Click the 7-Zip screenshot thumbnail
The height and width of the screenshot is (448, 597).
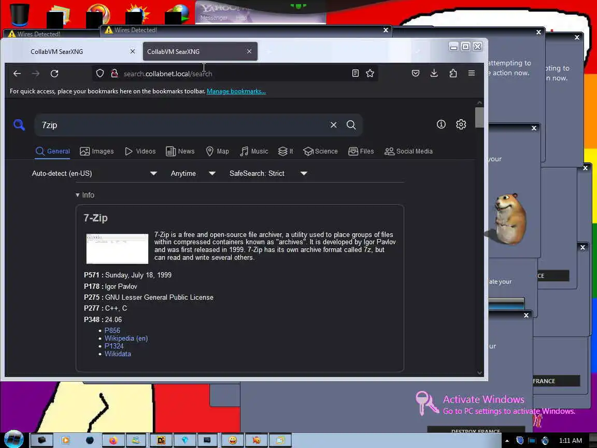[117, 249]
